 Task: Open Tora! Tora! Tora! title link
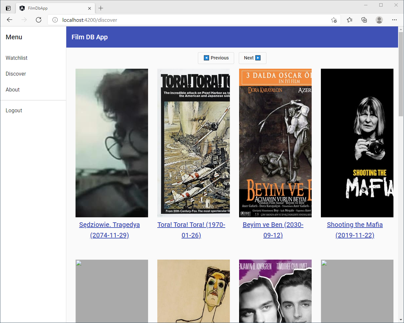click(x=191, y=230)
